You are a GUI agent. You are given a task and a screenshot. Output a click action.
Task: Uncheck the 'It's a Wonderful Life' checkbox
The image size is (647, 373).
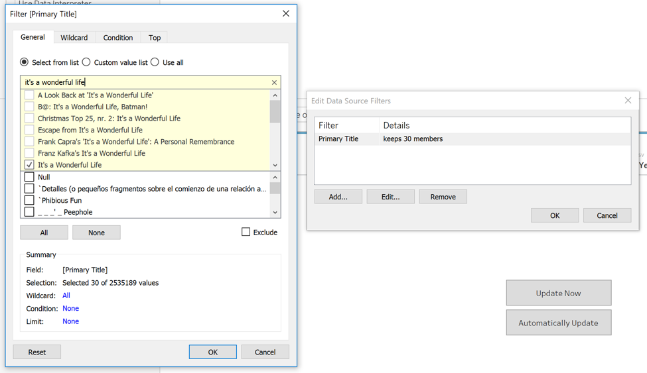29,165
